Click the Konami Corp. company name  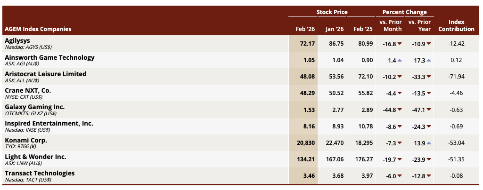(26, 140)
